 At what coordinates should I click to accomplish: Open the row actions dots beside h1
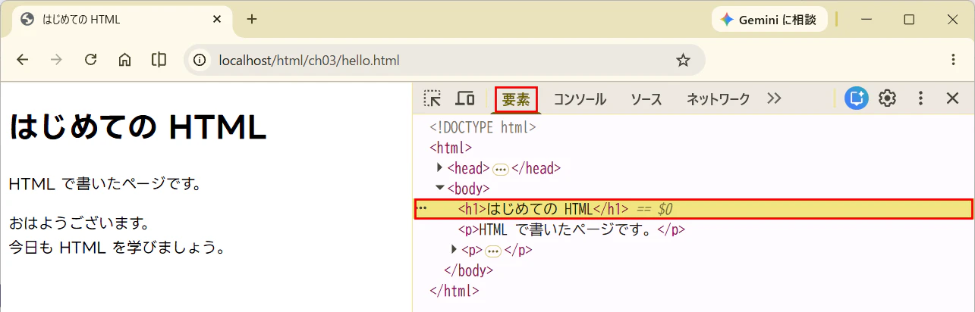422,209
